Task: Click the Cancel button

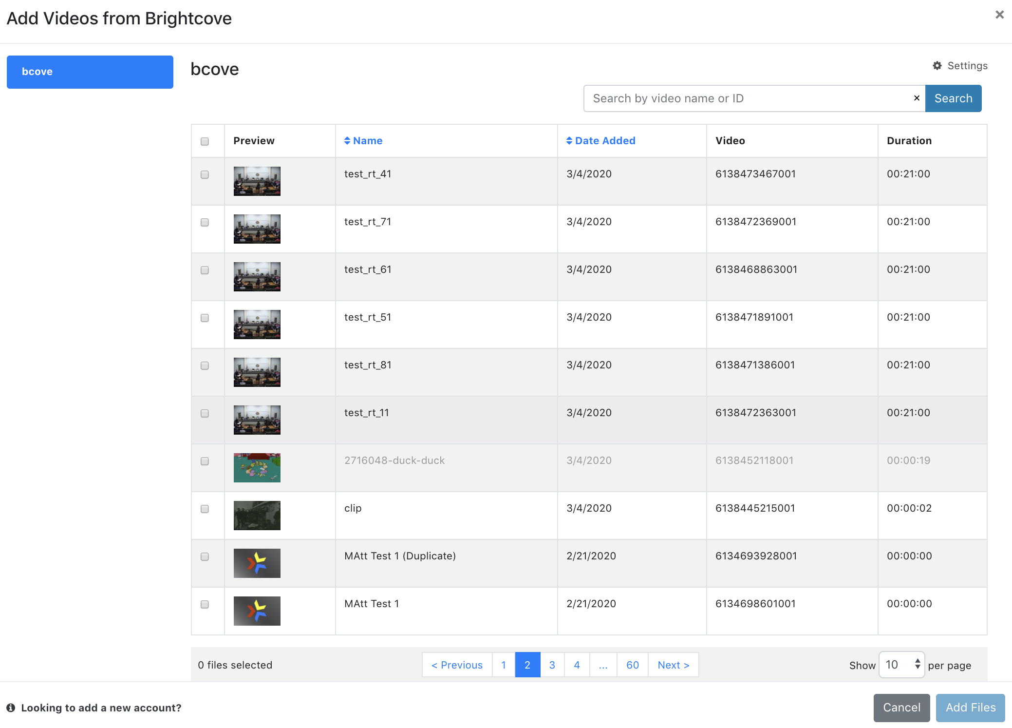Action: tap(901, 708)
